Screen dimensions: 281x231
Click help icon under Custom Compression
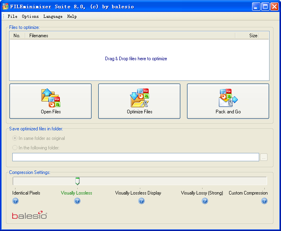coord(264,201)
